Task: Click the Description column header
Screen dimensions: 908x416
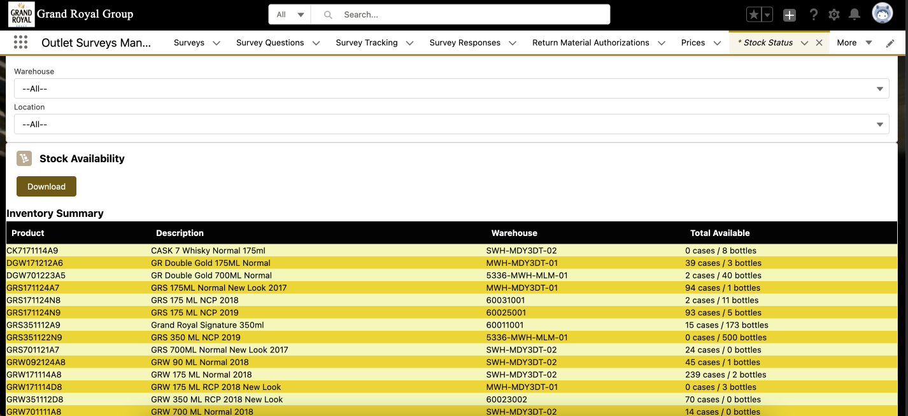Action: click(x=180, y=233)
